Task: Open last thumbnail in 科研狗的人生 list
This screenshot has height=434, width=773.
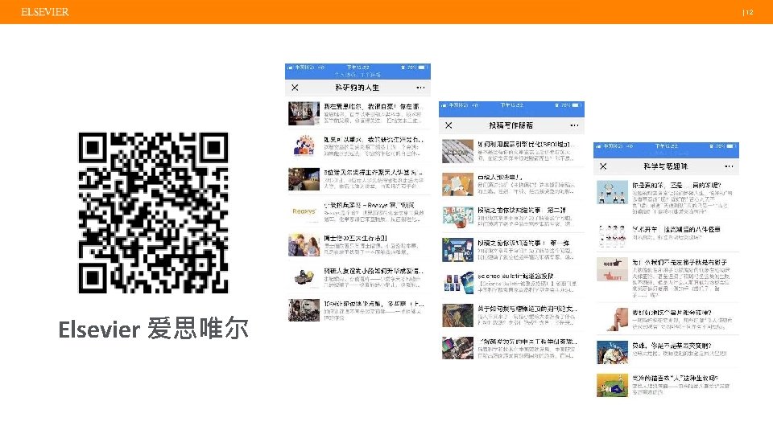Action: (x=304, y=310)
